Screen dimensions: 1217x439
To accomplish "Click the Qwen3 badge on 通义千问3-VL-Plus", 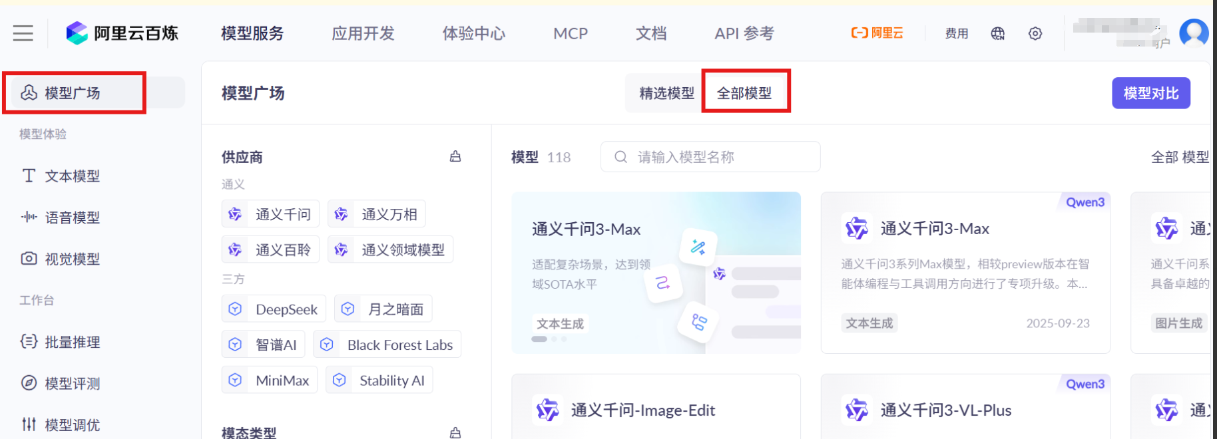I will tap(1085, 384).
